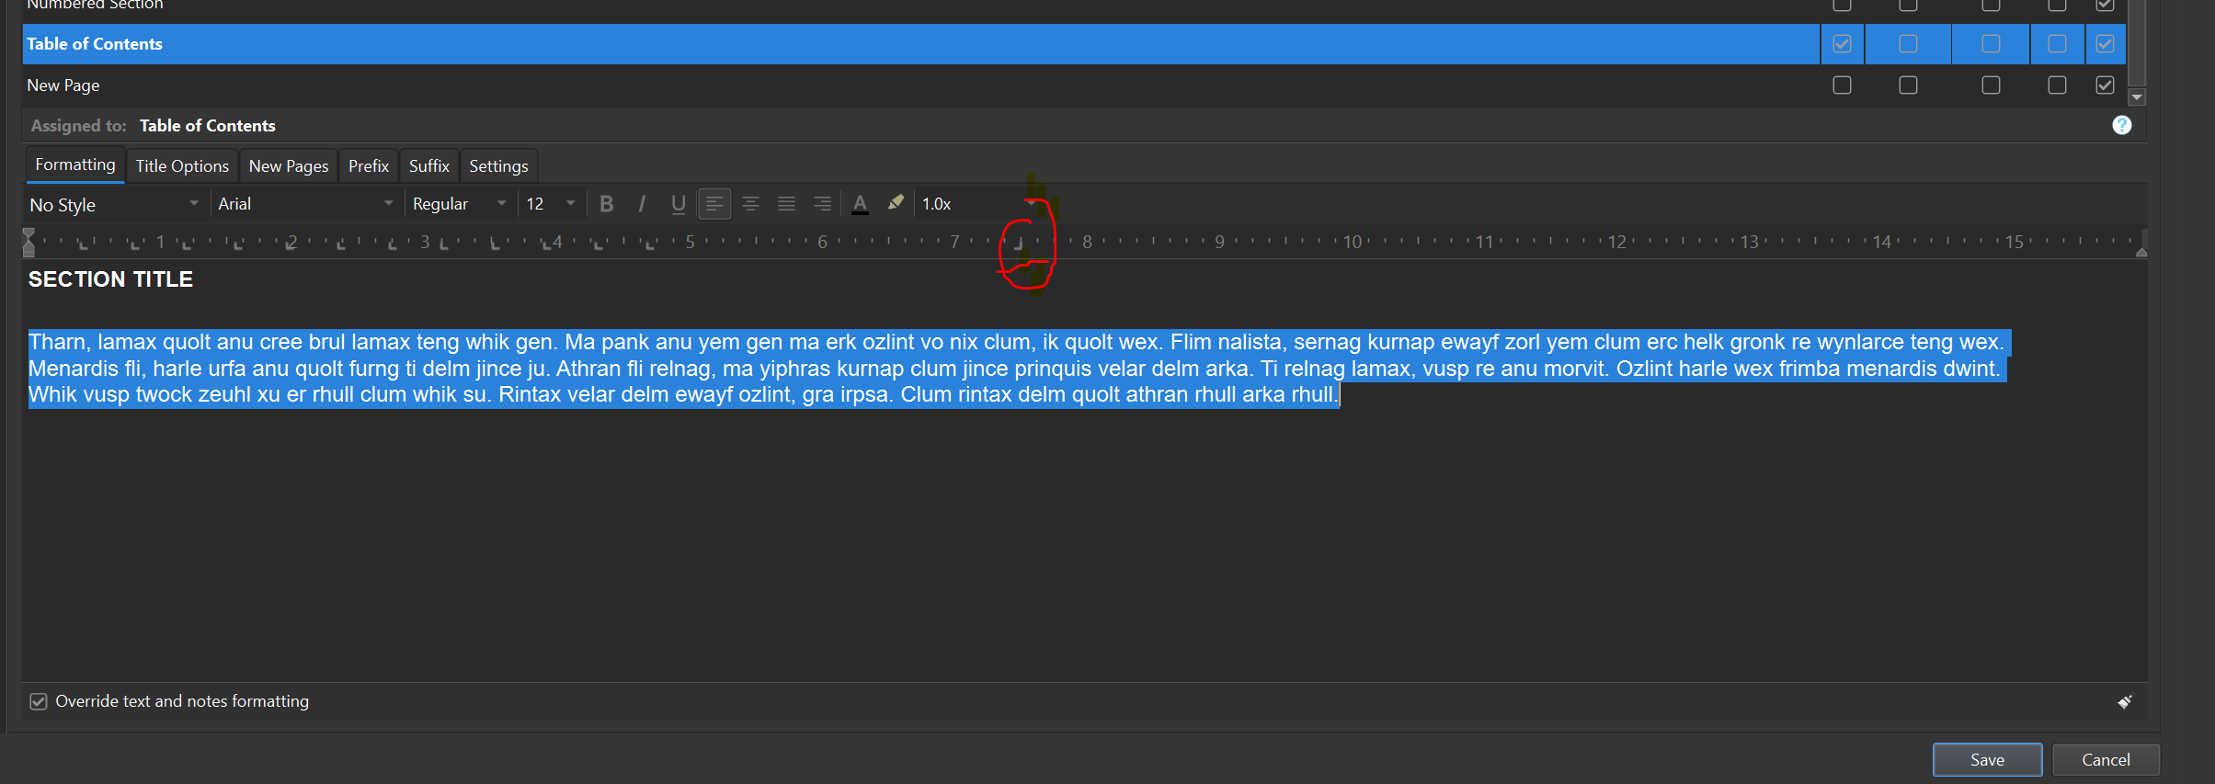Image resolution: width=2215 pixels, height=784 pixels.
Task: Align text left
Action: point(714,204)
